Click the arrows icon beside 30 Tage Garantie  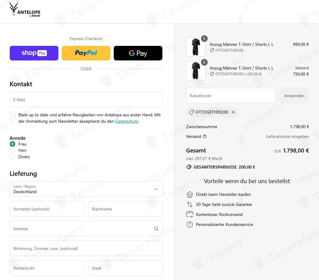[190, 204]
